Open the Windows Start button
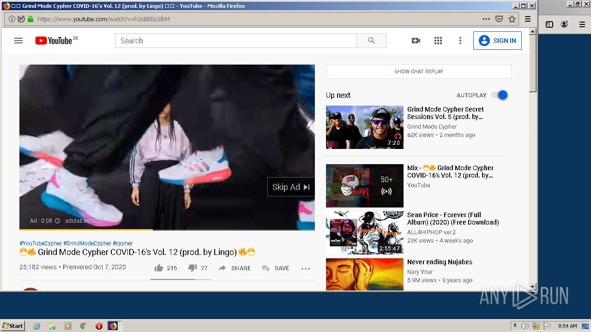 13,326
